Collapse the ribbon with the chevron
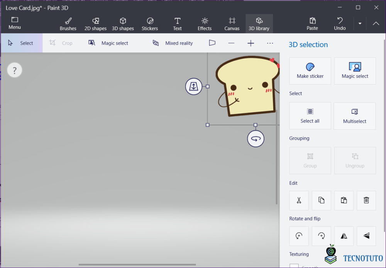 [x=376, y=23]
